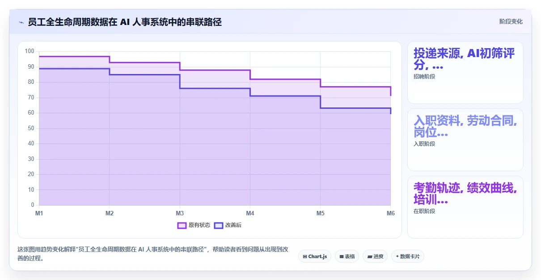Click the icon inside the 进度 chip
The width and height of the screenshot is (541, 280).
pyautogui.click(x=370, y=256)
